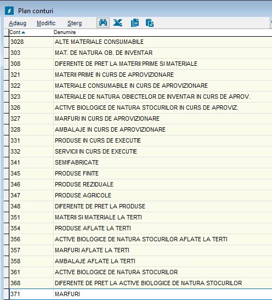Screen dimensions: 272x300
Task: Select the 371 MARFURI row
Action: (x=140, y=294)
